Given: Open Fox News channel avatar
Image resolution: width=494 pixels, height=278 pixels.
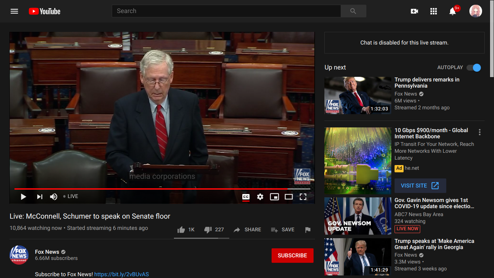Looking at the screenshot, I should (x=19, y=255).
